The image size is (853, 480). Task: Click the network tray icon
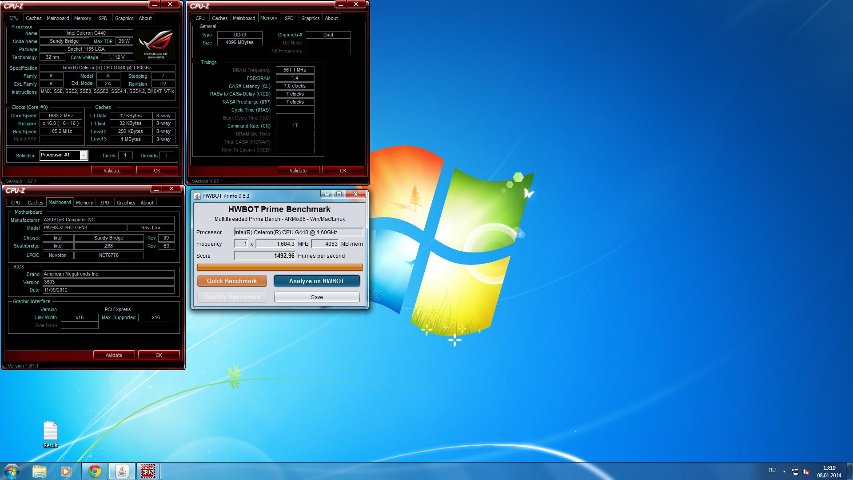coord(795,472)
